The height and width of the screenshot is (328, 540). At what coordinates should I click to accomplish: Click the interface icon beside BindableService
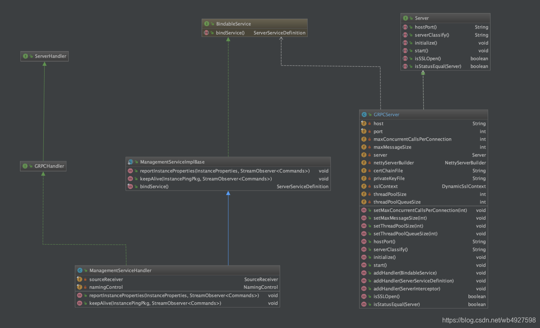pyautogui.click(x=207, y=24)
